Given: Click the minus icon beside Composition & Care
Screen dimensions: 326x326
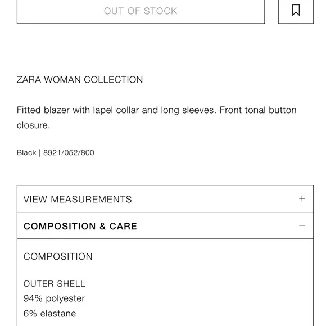Looking at the screenshot, I should 302,225.
